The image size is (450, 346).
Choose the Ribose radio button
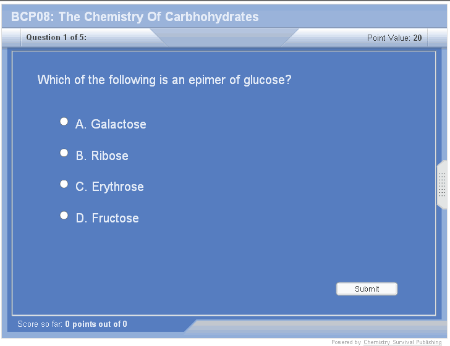64,153
